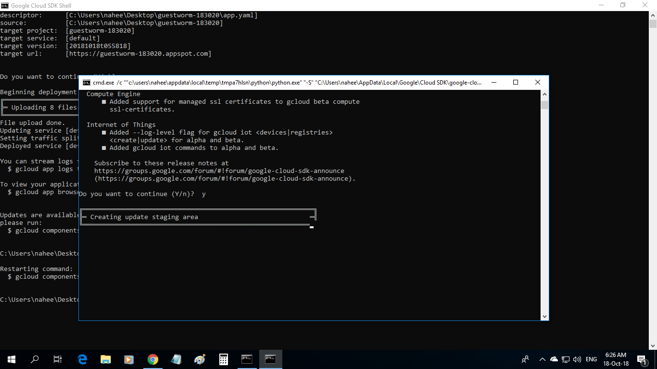Launch Google Chrome from the taskbar
The height and width of the screenshot is (369, 657).
coord(153,359)
